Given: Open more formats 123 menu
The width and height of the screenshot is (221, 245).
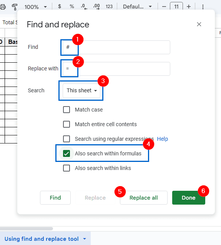Looking at the screenshot, I should (x=109, y=7).
